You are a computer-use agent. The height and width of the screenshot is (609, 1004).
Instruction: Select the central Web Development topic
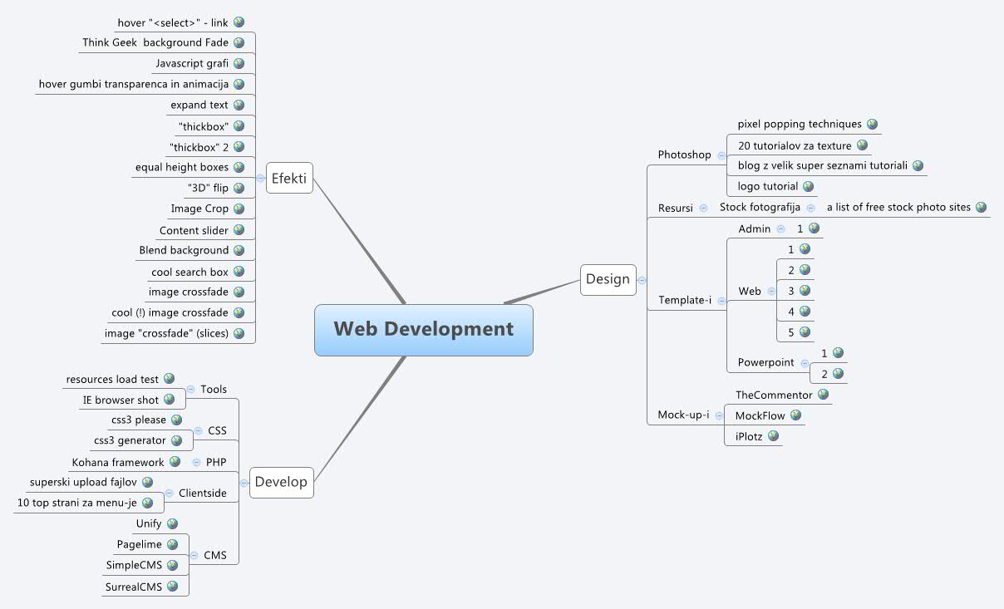pyautogui.click(x=423, y=330)
